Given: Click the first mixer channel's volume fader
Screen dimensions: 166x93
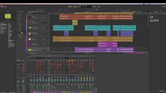Looking at the screenshot, I should click(x=31, y=84).
